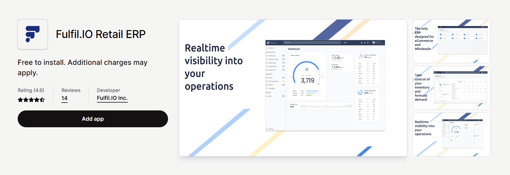Click the 'Fulfil.IO Retail ERP' title
This screenshot has width=510, height=175.
click(x=101, y=34)
